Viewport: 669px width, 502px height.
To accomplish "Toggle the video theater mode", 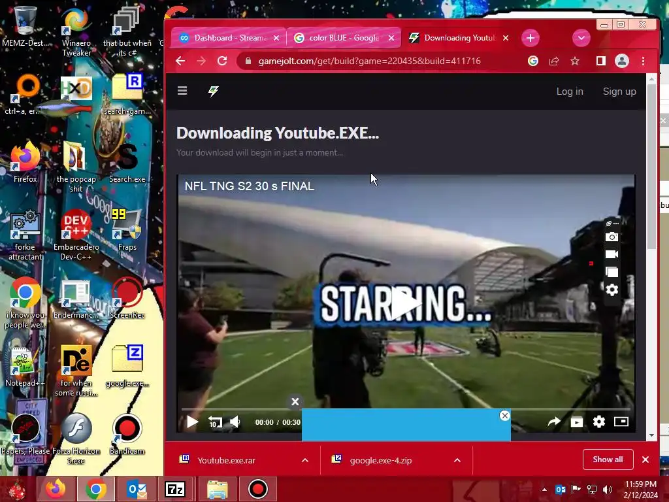I will pos(621,422).
